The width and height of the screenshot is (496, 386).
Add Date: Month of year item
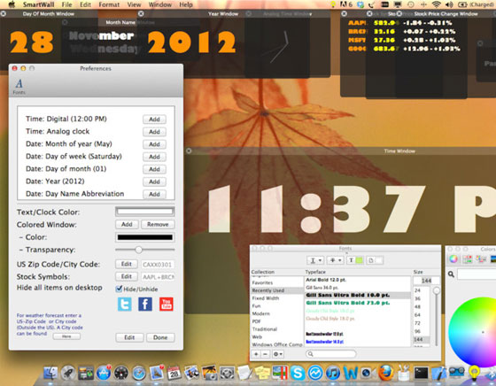click(x=154, y=144)
